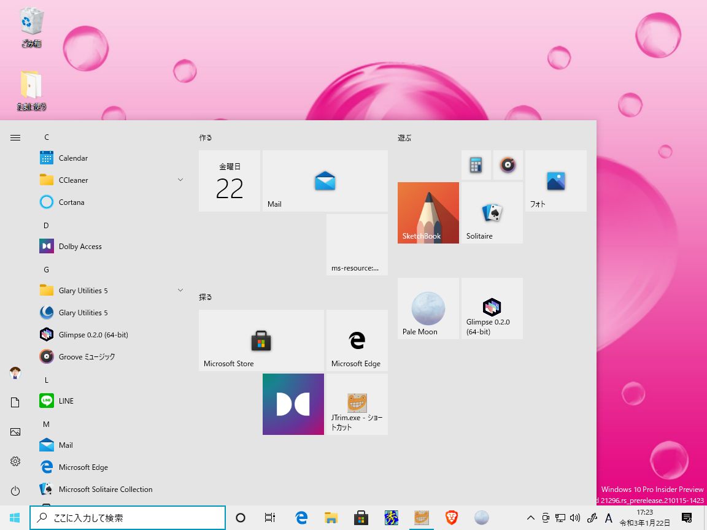Open Microsoft Edge in the app list
Viewport: 707px width, 530px height.
pyautogui.click(x=110, y=467)
